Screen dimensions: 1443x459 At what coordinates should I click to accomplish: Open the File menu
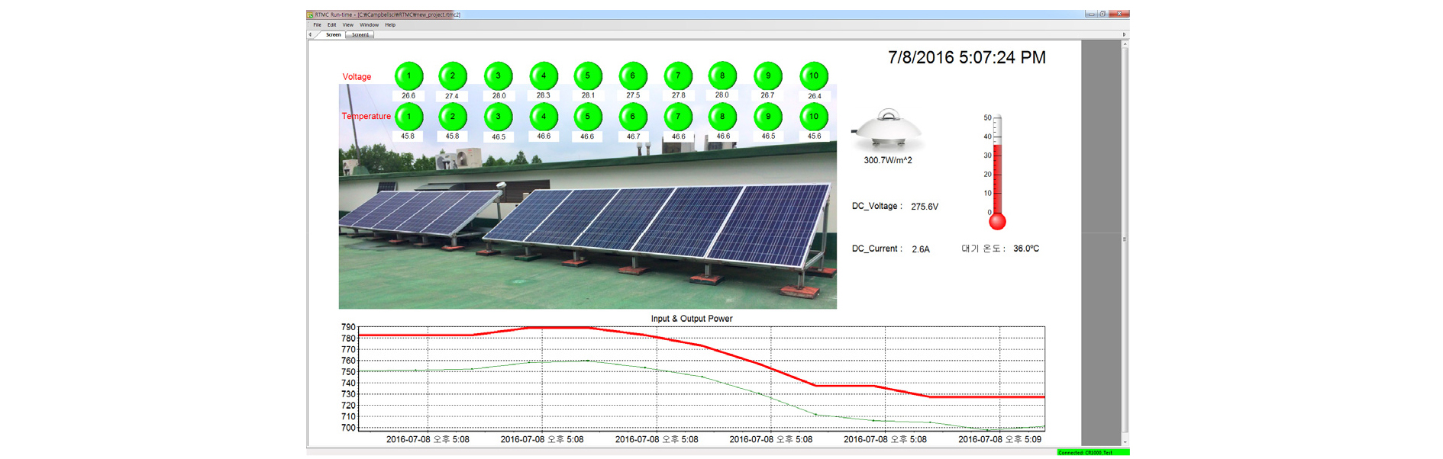(317, 25)
